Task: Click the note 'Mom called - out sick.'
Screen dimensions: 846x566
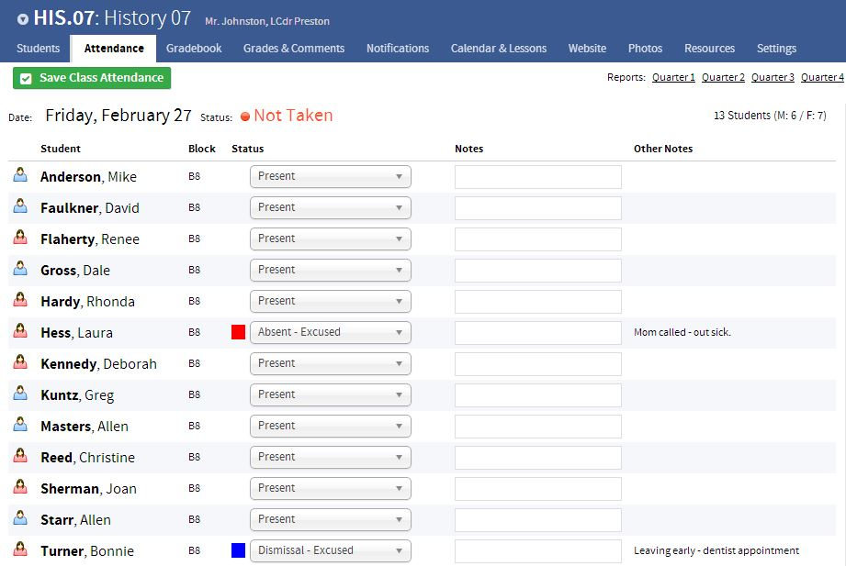Action: (x=682, y=333)
